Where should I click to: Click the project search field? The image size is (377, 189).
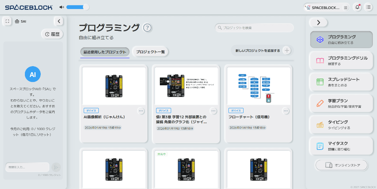click(x=254, y=28)
